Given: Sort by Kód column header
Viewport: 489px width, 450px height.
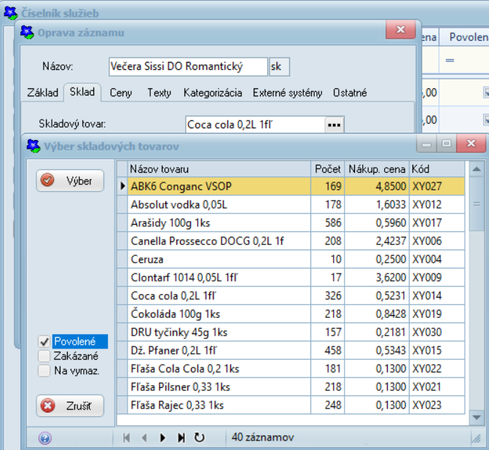Looking at the screenshot, I should click(437, 169).
